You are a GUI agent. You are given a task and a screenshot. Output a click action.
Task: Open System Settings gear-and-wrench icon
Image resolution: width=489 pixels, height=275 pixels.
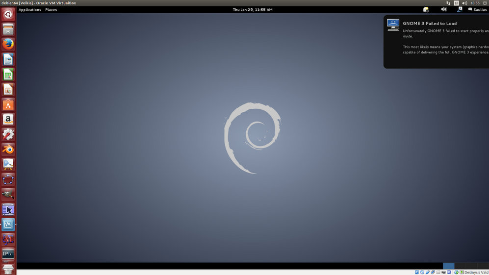pos(8,134)
